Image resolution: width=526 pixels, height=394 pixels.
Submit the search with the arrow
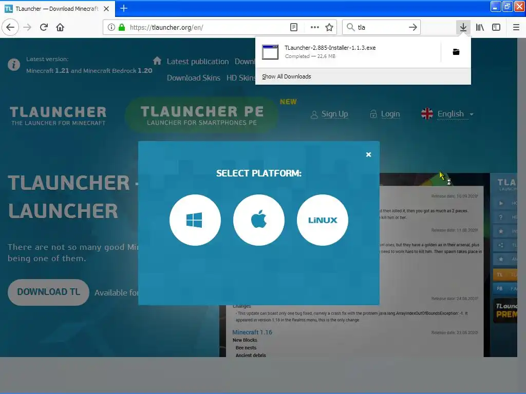413,27
